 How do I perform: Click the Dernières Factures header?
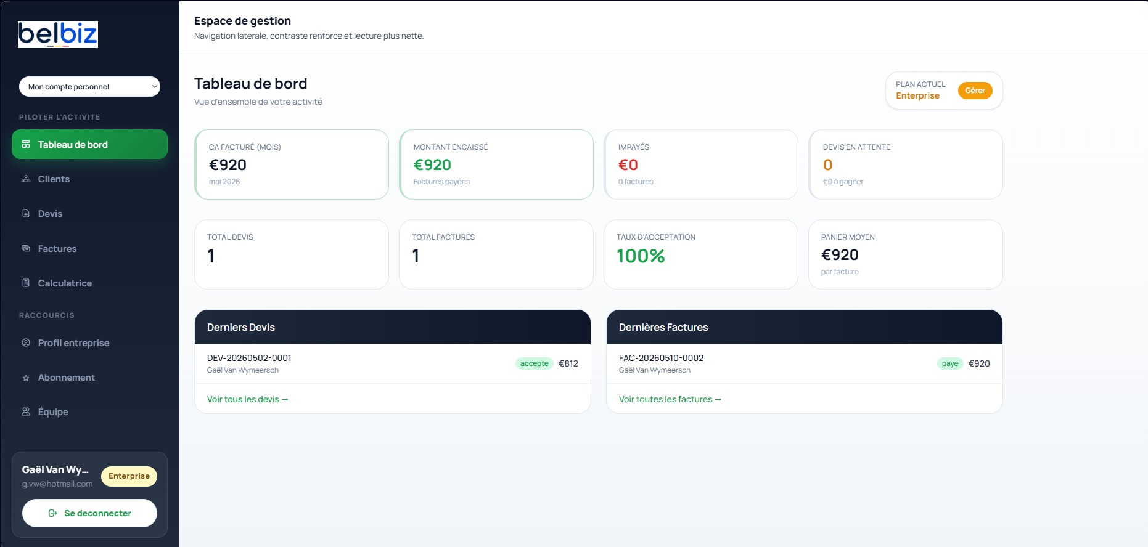pos(805,327)
